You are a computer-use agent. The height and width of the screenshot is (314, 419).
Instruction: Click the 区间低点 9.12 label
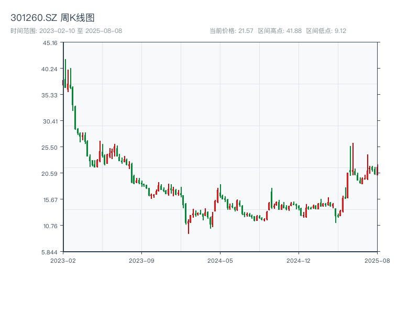tap(326, 31)
